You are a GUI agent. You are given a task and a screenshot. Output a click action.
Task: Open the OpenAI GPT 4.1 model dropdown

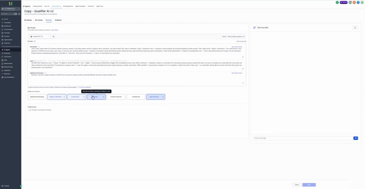coord(40,36)
